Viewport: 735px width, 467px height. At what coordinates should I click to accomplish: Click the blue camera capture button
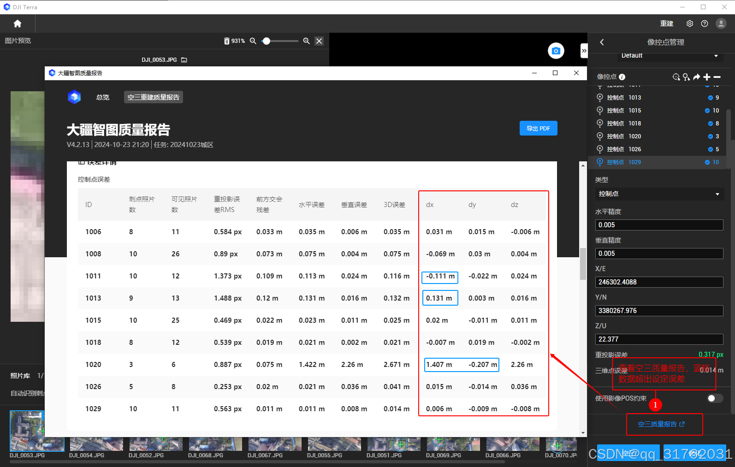556,51
